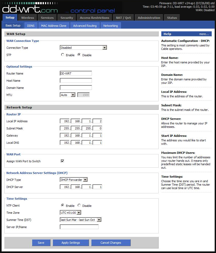The image size is (216, 253).
Task: Focus the Domain Name field
Action: coord(76,88)
